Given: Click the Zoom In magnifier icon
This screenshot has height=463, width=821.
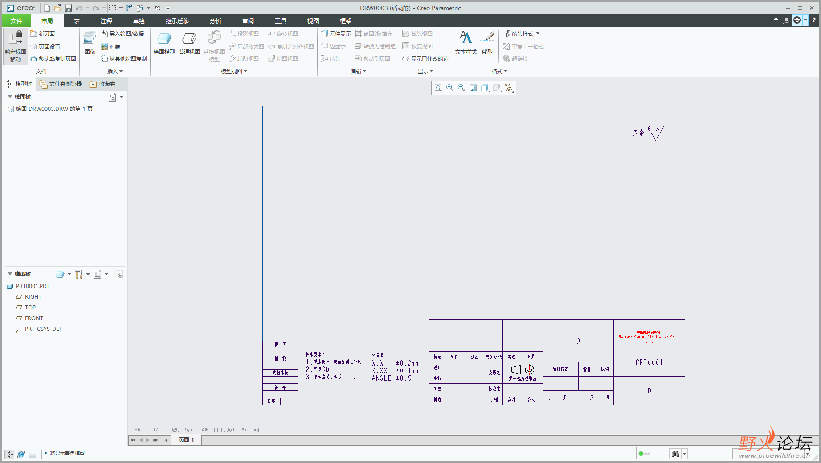Looking at the screenshot, I should tap(450, 88).
